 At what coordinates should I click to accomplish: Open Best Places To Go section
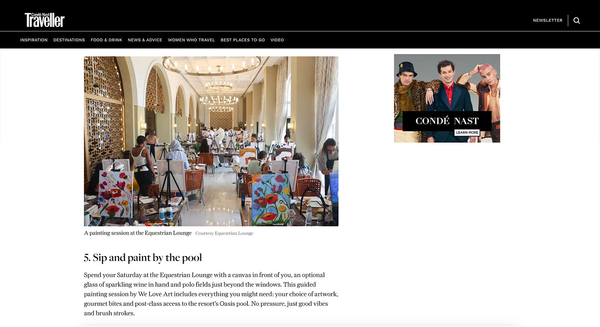pyautogui.click(x=243, y=40)
